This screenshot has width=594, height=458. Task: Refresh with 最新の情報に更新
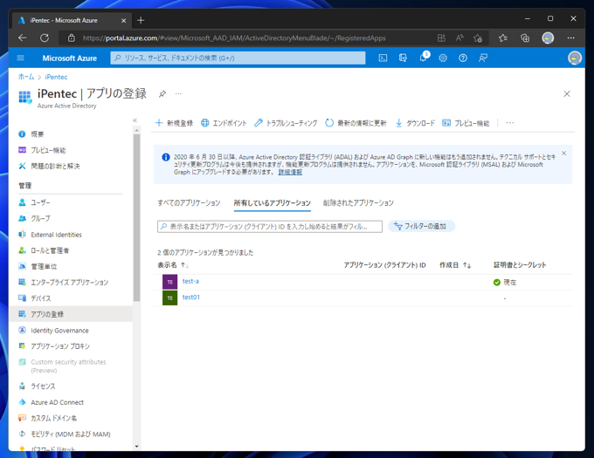coord(356,123)
